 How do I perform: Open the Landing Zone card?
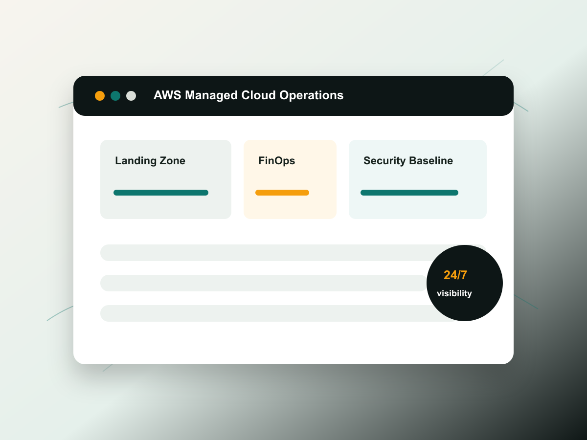click(166, 179)
